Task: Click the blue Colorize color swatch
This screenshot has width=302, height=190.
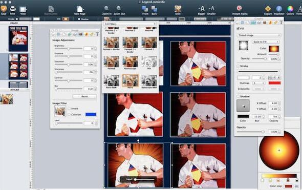Action: tap(91, 115)
